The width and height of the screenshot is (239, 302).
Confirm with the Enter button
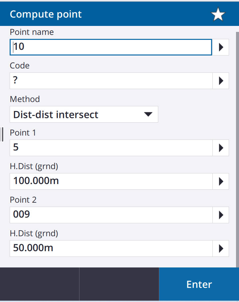pos(199,284)
